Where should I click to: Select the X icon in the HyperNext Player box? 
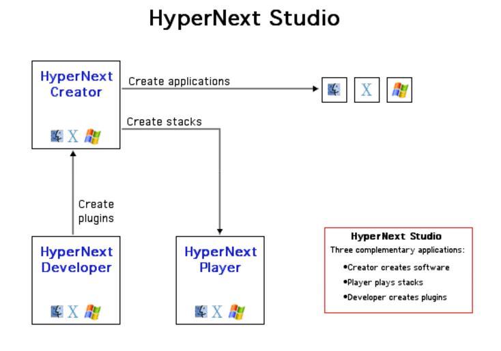tap(217, 313)
